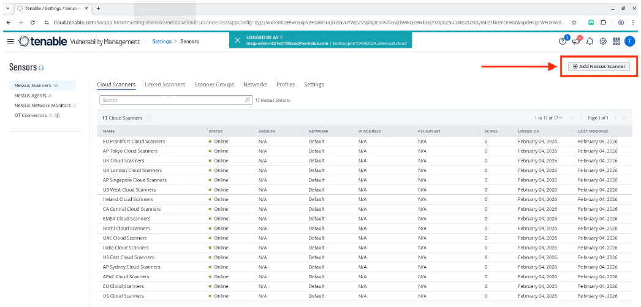The image size is (641, 307).
Task: Click the Settings breadcrumb link
Action: coord(162,41)
